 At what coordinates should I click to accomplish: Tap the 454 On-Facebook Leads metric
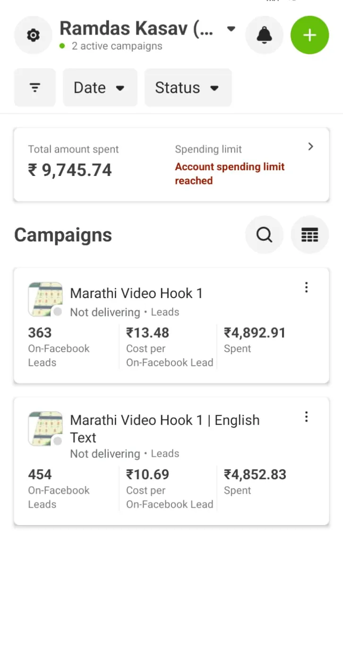pos(59,489)
